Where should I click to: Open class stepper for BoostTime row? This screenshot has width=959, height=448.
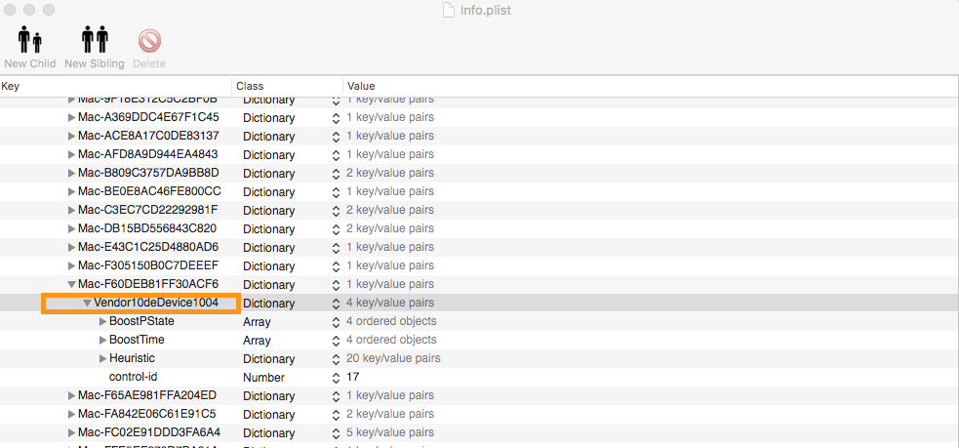click(x=336, y=340)
